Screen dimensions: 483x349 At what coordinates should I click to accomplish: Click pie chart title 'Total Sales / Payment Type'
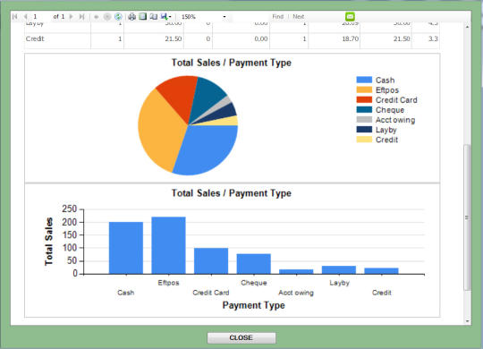point(232,63)
